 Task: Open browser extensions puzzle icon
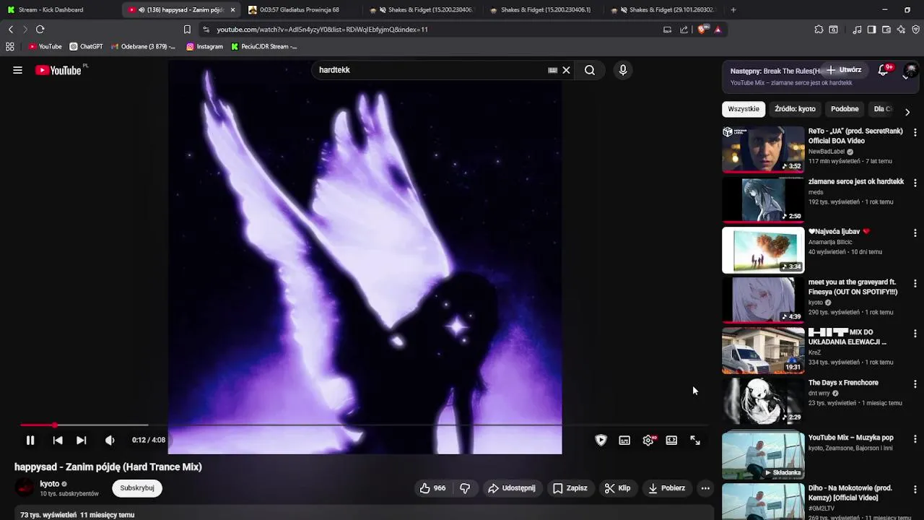tap(819, 30)
